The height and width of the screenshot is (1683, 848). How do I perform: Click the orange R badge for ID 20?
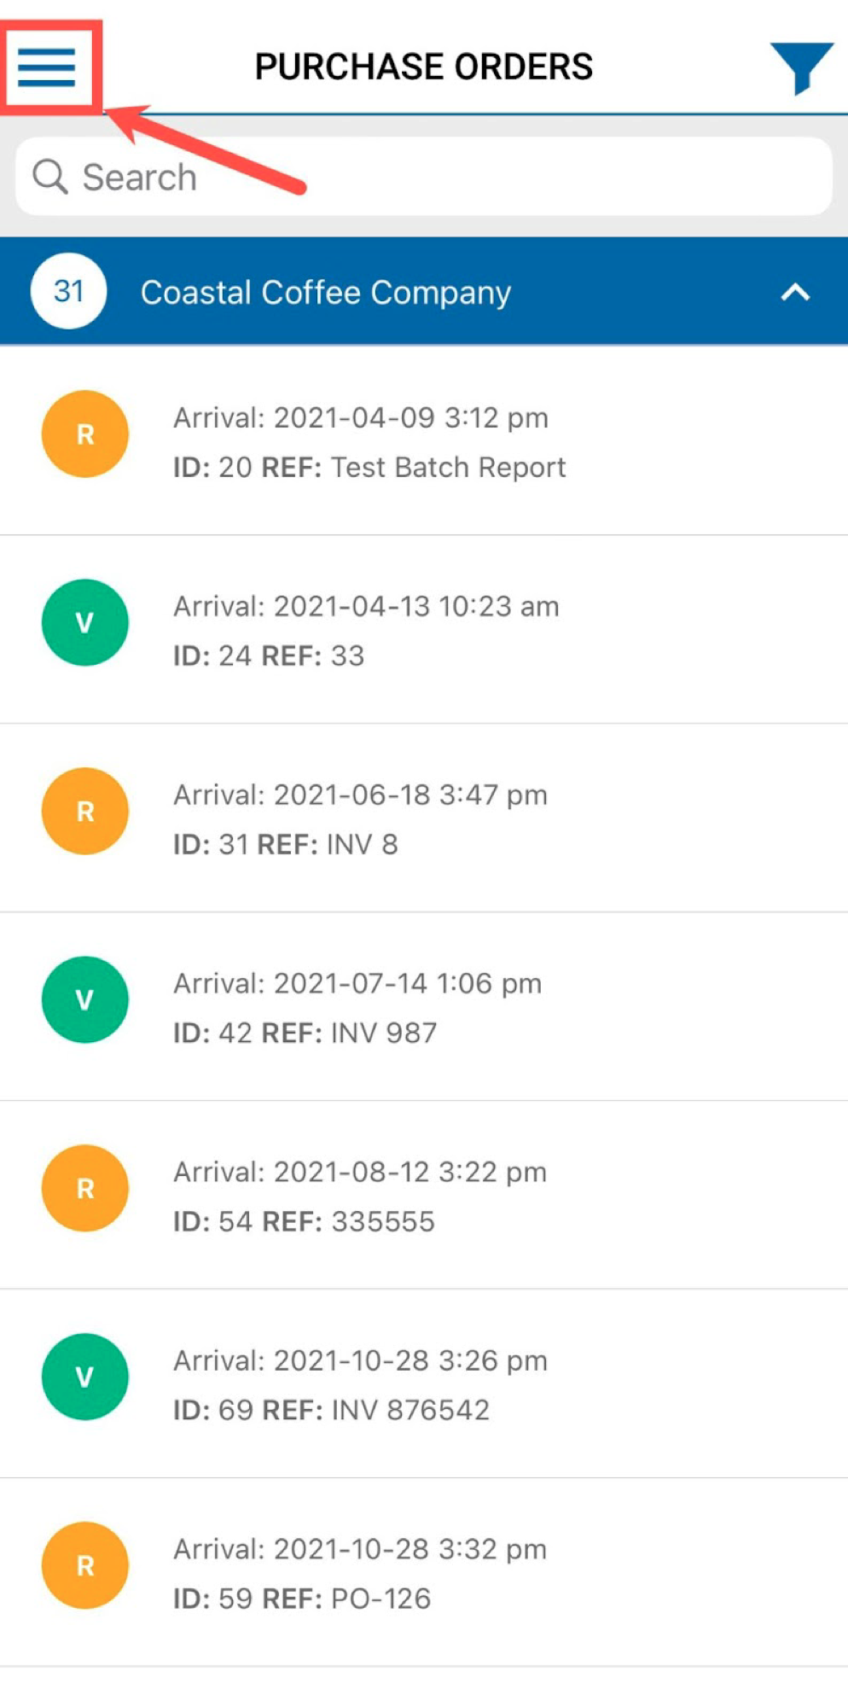[x=85, y=434]
